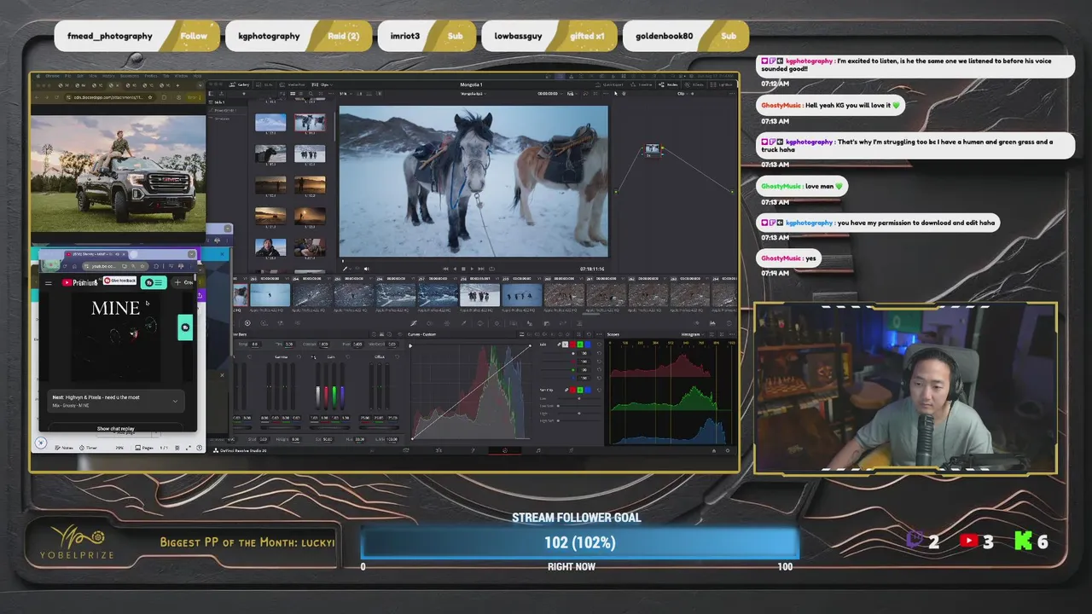The width and height of the screenshot is (1092, 614).
Task: Select the Curves palette icon
Action: pyautogui.click(x=414, y=322)
